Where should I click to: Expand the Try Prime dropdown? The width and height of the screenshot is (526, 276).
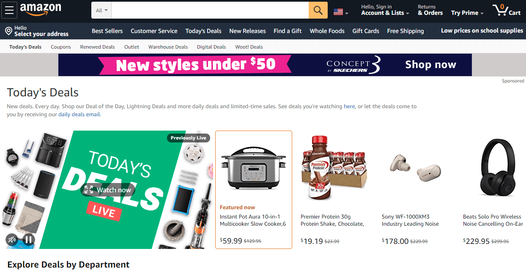click(467, 13)
